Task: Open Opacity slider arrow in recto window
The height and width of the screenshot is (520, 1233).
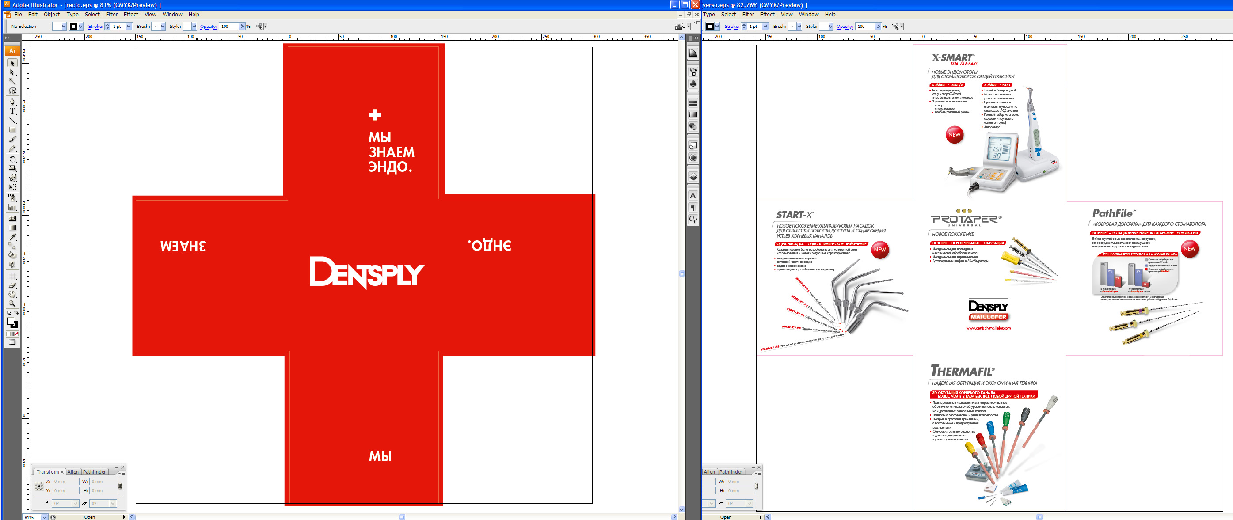Action: (242, 27)
